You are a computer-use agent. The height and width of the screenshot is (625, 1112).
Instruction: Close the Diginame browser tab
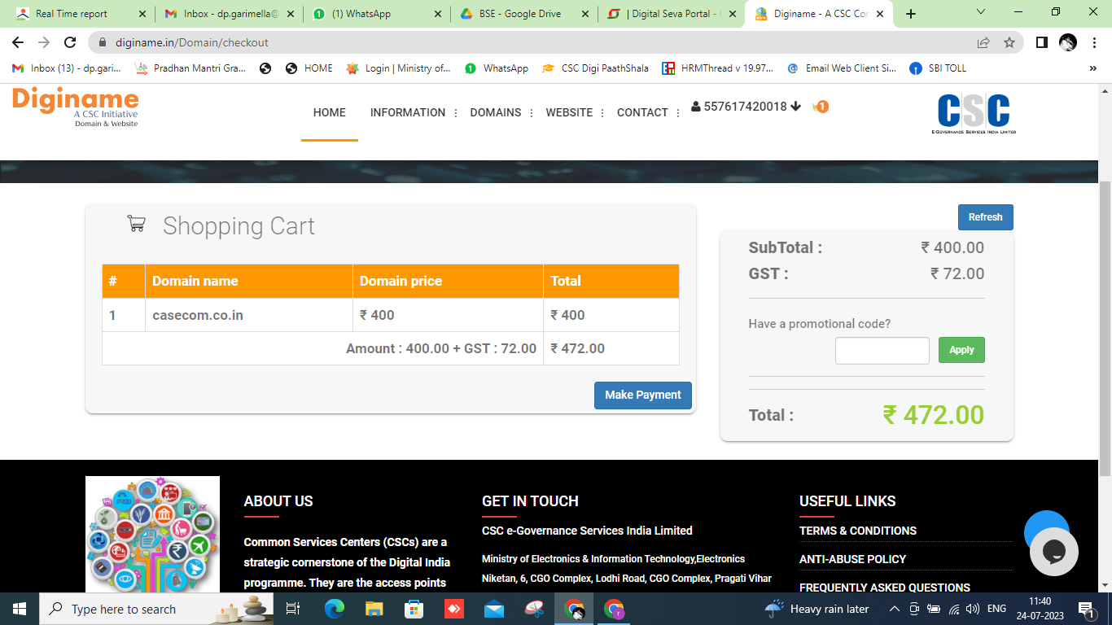point(879,14)
